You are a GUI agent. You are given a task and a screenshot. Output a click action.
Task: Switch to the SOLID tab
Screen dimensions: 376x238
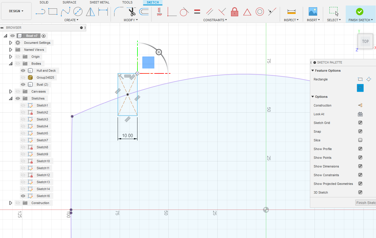point(44,2)
